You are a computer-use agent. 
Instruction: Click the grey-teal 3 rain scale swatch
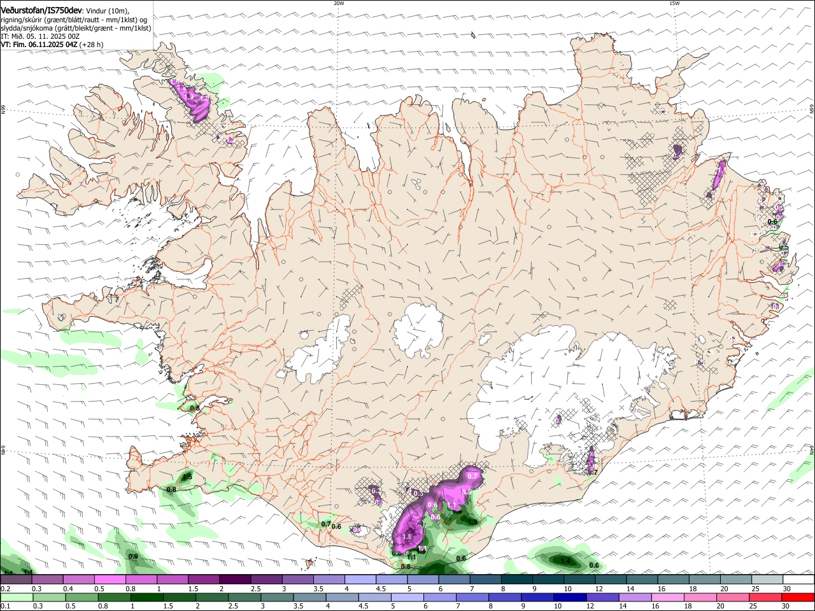click(x=277, y=598)
